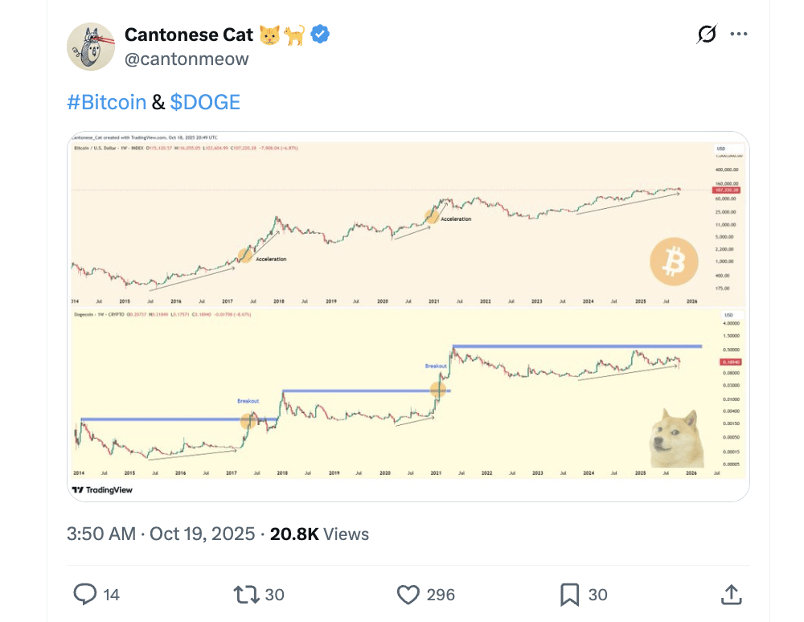This screenshot has width=804, height=622.
Task: Click the 296 like count number
Action: (441, 595)
